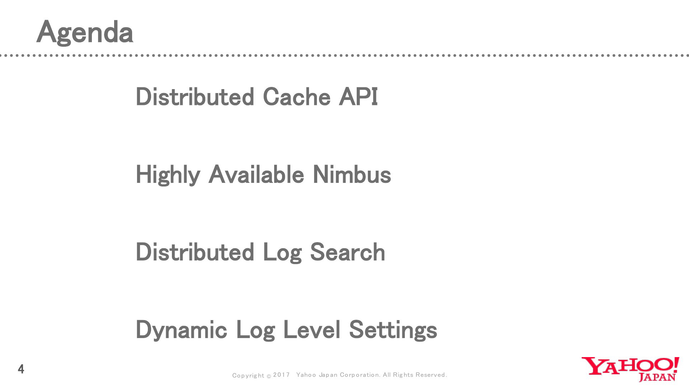Click the word Cache in first item
689x388 pixels.
tap(297, 97)
